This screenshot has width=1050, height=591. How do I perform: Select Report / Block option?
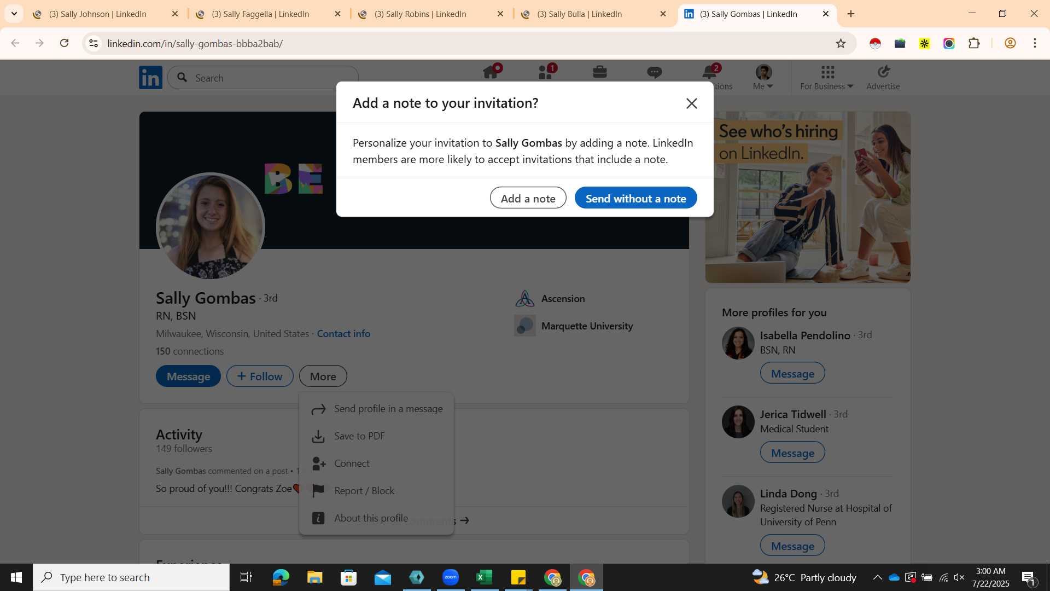click(377, 491)
